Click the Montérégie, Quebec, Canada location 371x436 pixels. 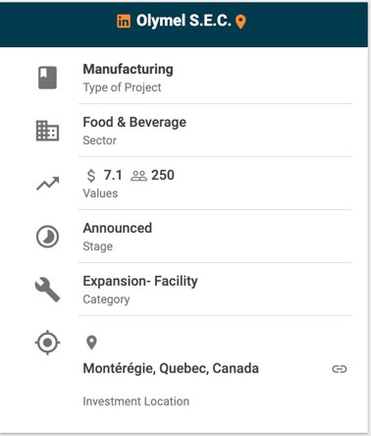[171, 368]
